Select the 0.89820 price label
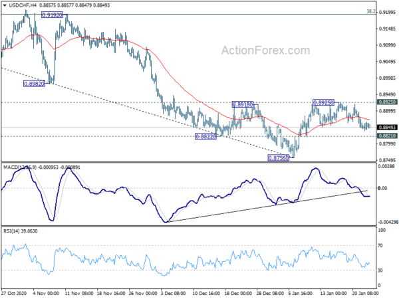The width and height of the screenshot is (399, 299). (x=34, y=84)
